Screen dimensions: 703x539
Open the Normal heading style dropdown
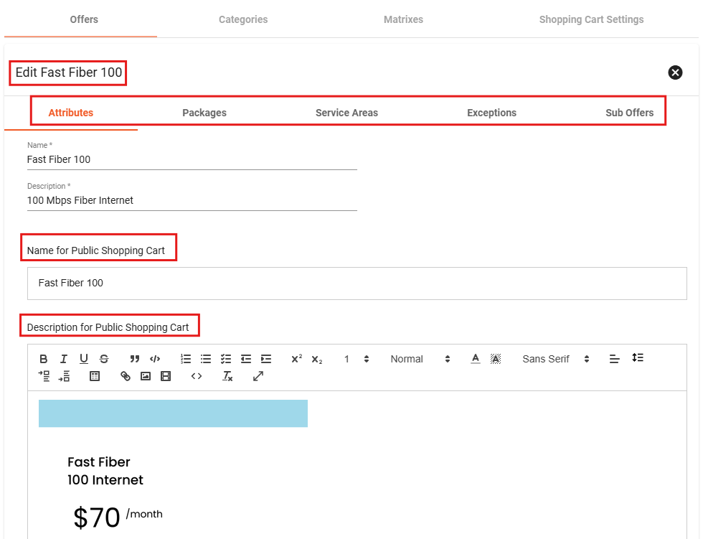420,359
